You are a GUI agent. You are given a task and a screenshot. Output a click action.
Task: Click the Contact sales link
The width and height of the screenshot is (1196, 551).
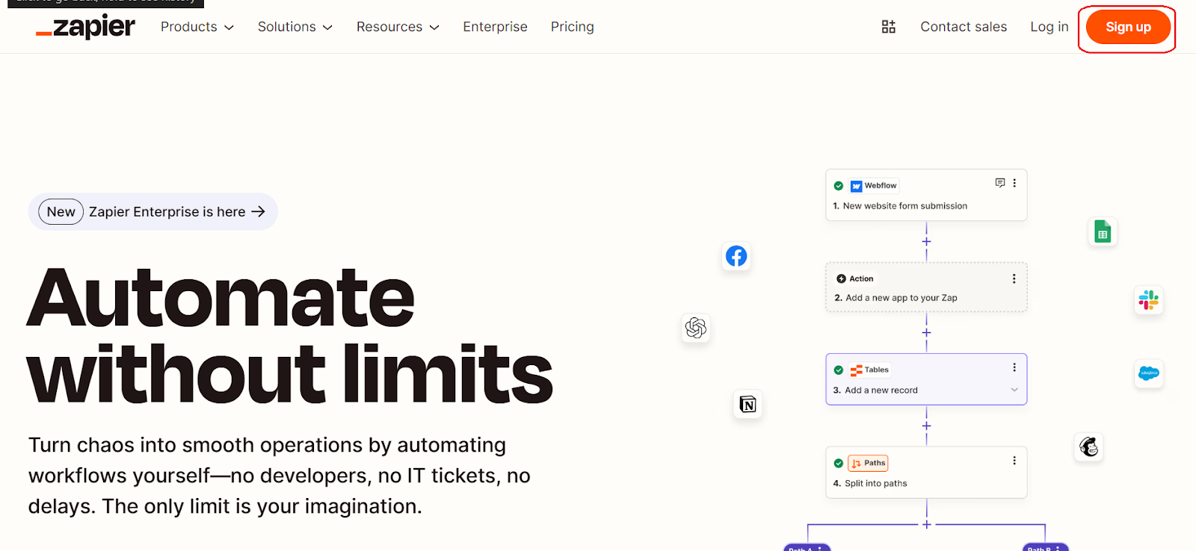coord(964,27)
